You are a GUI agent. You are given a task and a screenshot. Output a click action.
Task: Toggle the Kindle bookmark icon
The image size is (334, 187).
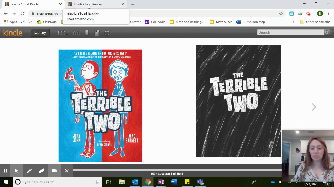click(x=87, y=33)
